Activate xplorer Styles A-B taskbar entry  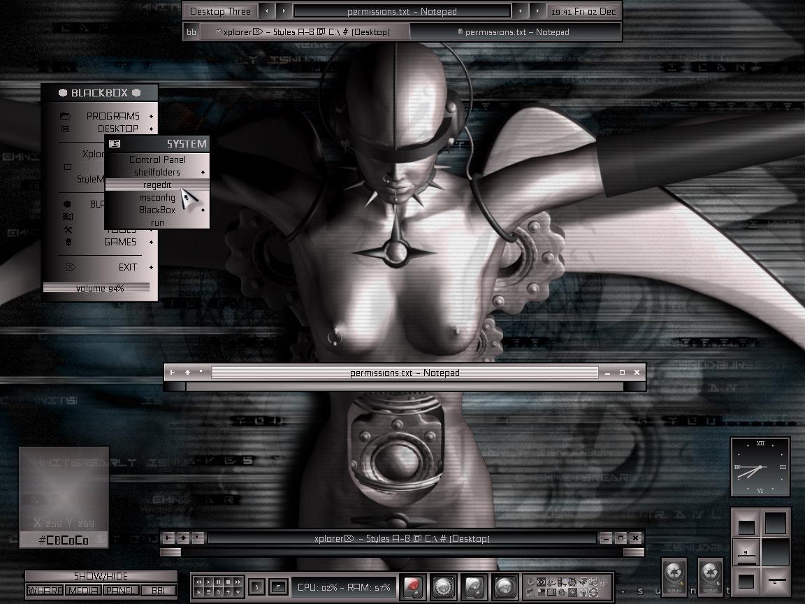[x=305, y=32]
